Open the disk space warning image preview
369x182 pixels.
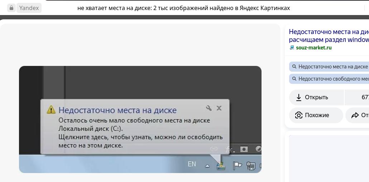point(140,119)
